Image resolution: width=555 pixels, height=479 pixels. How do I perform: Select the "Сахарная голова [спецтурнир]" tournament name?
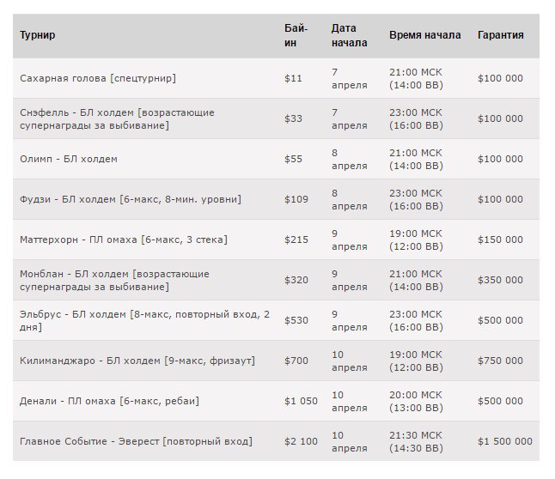97,78
